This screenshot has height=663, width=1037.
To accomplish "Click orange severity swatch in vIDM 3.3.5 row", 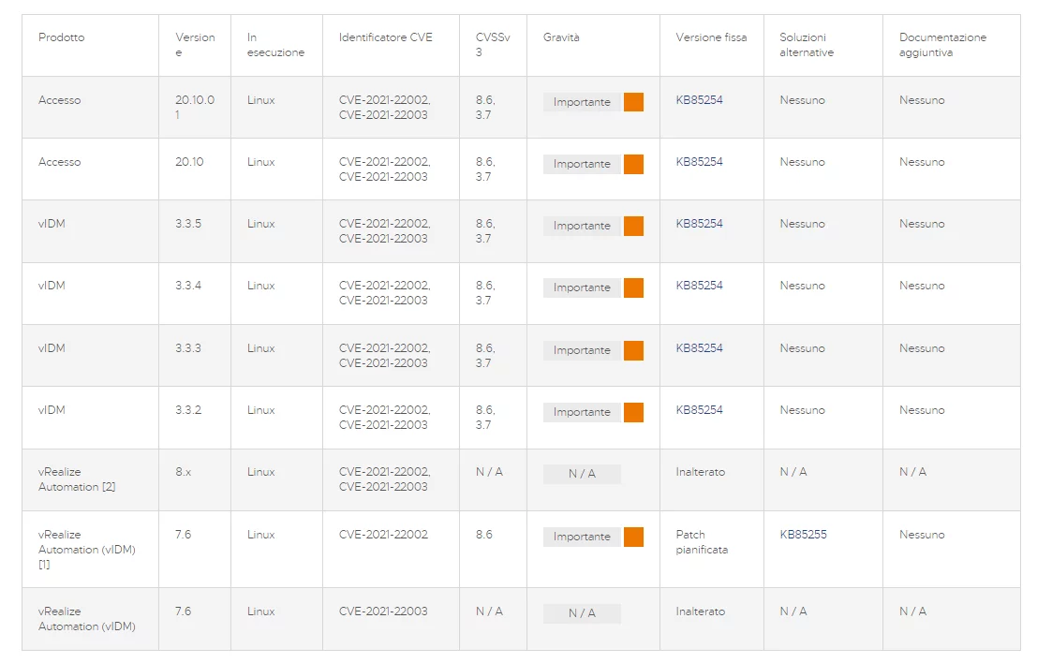I will [x=633, y=226].
